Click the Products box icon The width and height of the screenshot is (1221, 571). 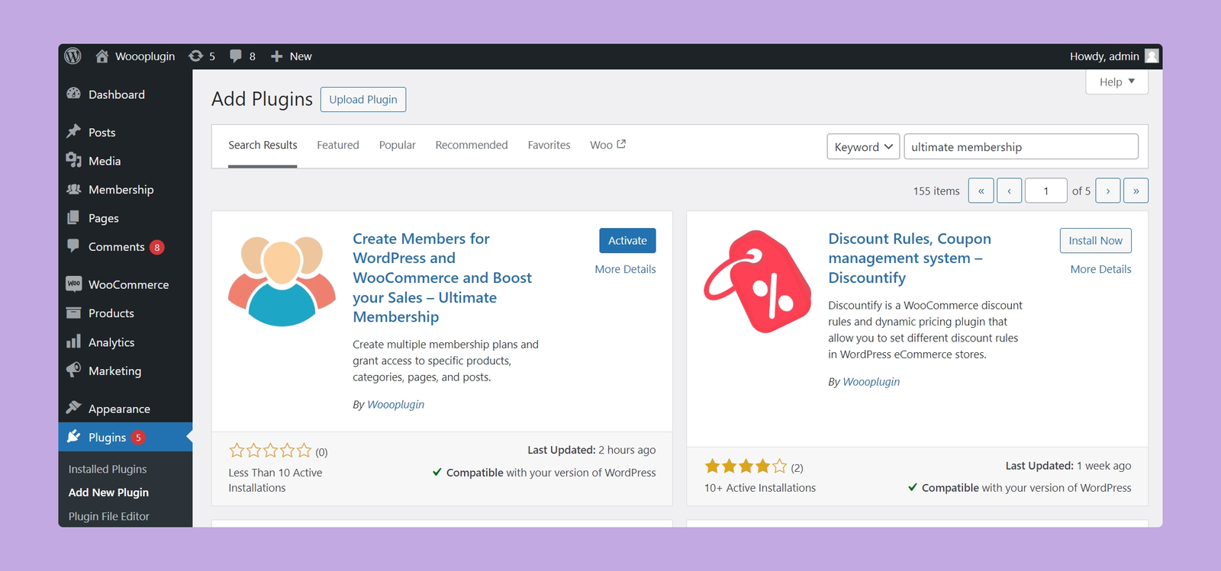[74, 313]
